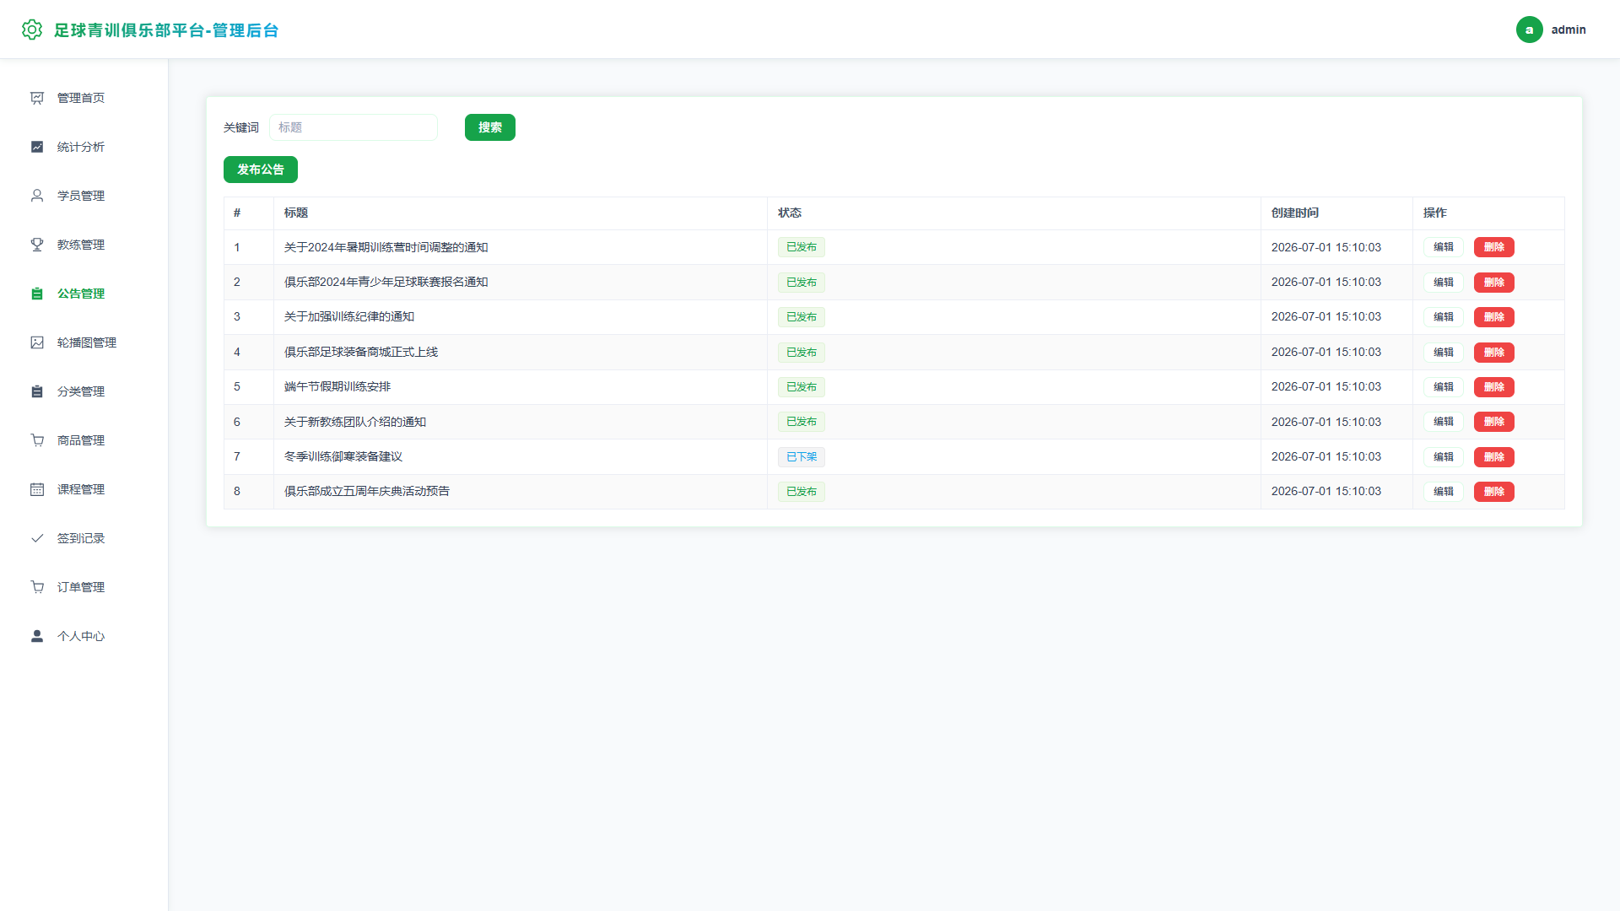1620x911 pixels.
Task: Delete 端午节假期训练安排 announcement
Action: 1493,387
